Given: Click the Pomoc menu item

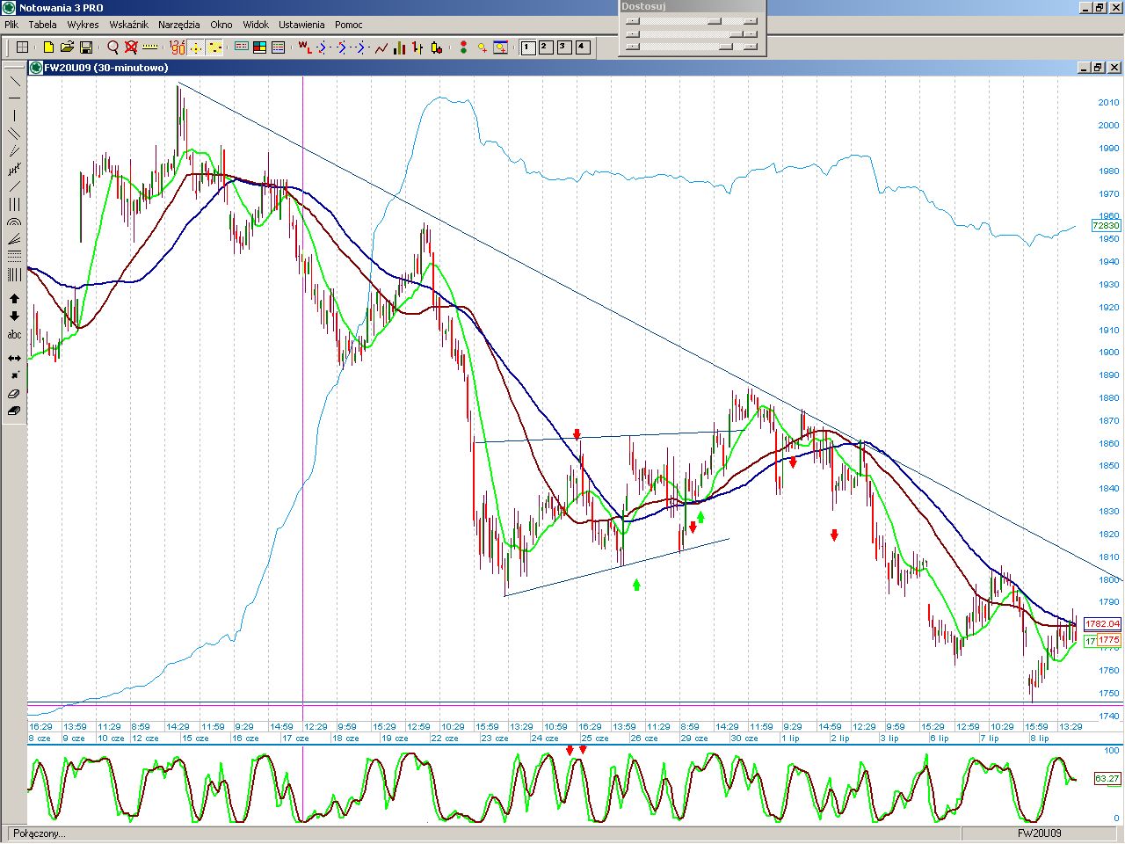Looking at the screenshot, I should click(x=348, y=25).
